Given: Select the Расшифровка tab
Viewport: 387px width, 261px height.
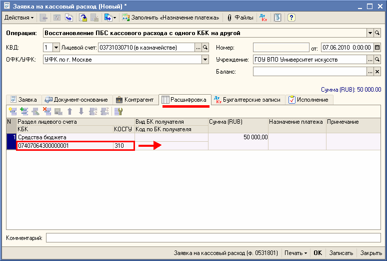Looking at the screenshot, I should (184, 100).
